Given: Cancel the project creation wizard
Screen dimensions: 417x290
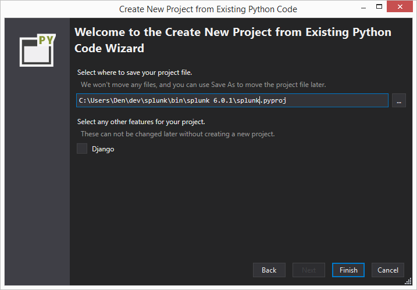Looking at the screenshot, I should (388, 270).
